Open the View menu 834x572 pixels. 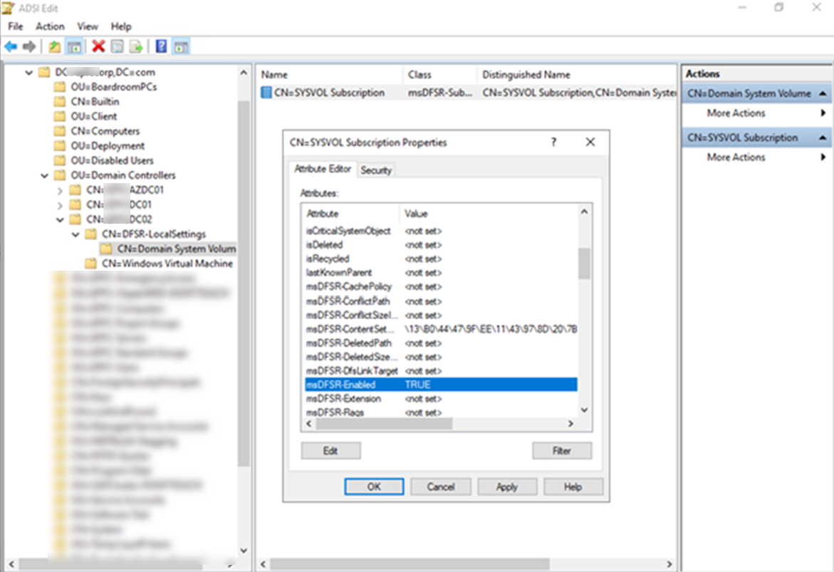click(88, 26)
